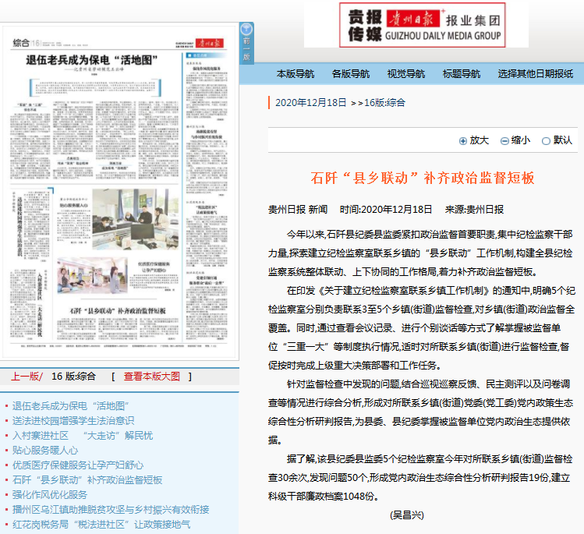Click the 默认 default-size circle icon
584x534 pixels.
(546, 141)
